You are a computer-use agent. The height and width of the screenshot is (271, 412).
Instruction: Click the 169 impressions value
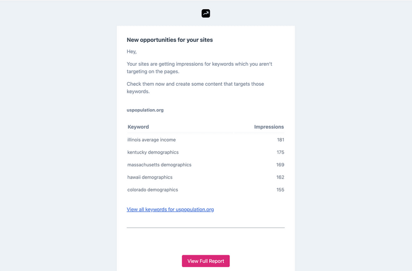pyautogui.click(x=280, y=165)
